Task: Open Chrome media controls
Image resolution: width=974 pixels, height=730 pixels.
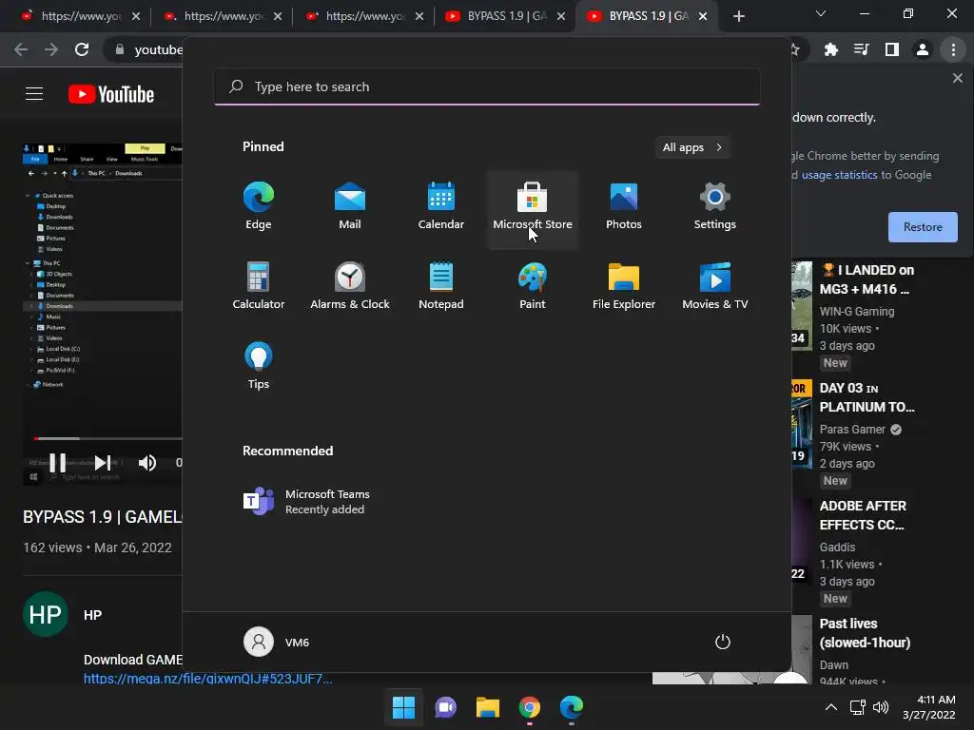Action: click(862, 49)
